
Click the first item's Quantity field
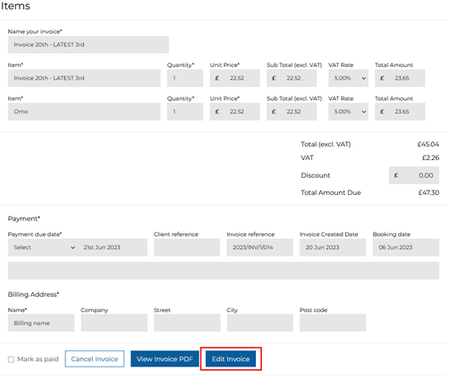pos(185,79)
